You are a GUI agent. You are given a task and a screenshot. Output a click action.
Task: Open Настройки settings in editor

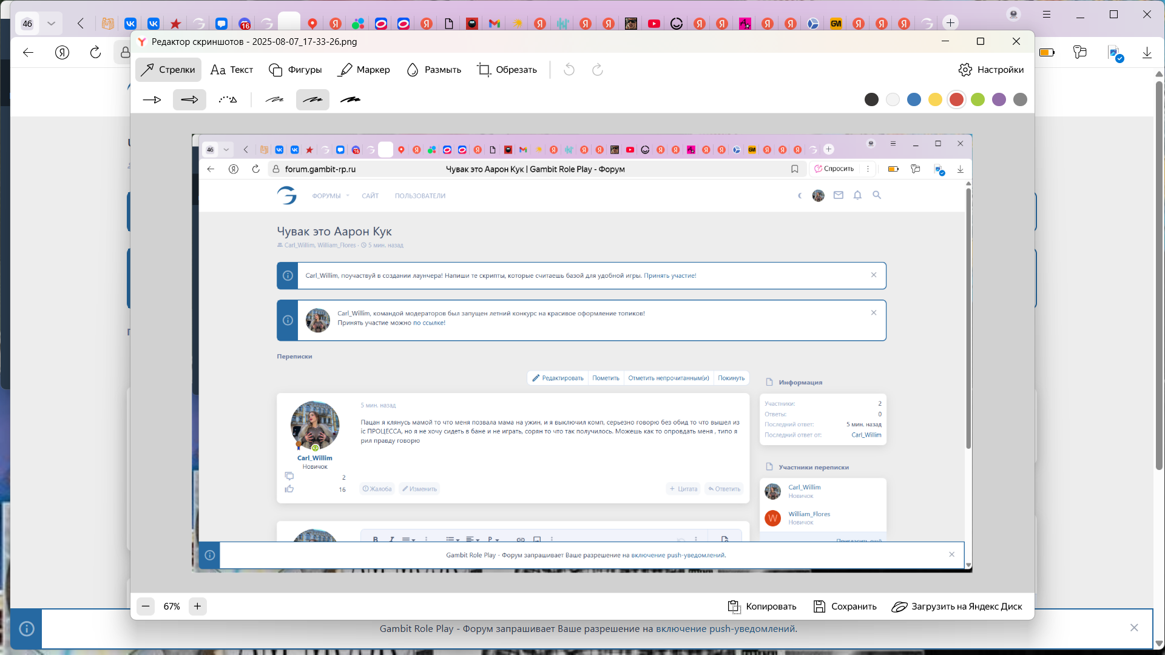(991, 70)
